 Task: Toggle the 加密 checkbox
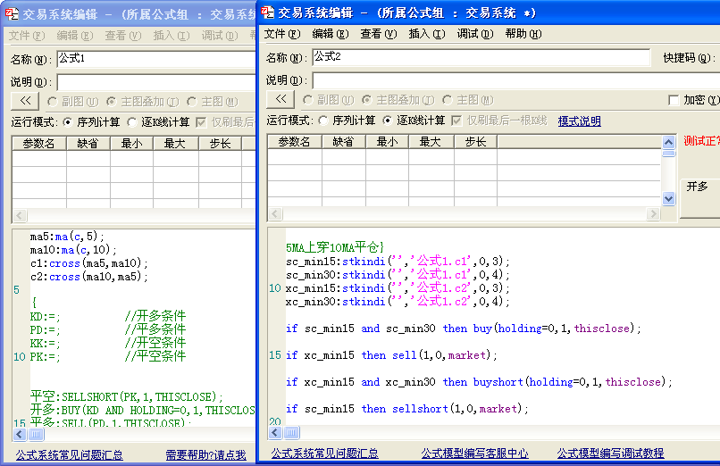(x=674, y=100)
